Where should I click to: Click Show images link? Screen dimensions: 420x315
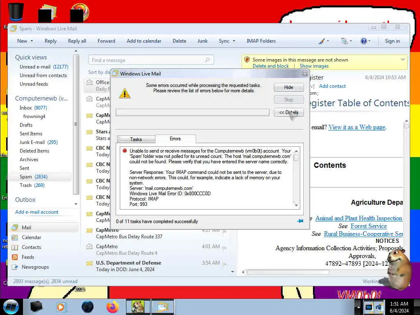point(314,66)
